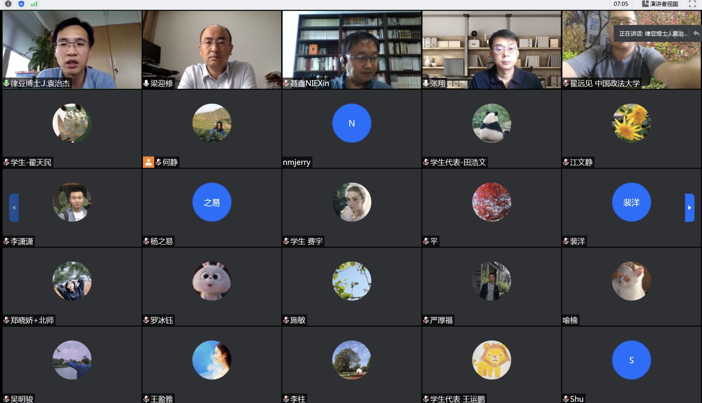Go to the previous participants page
This screenshot has height=403, width=702.
14,208
